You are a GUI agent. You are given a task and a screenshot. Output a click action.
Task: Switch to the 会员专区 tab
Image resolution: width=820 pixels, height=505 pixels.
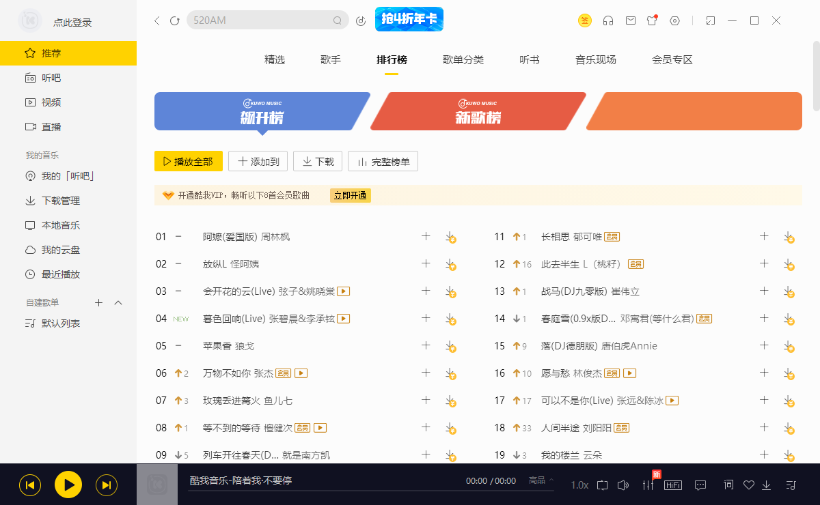click(672, 60)
